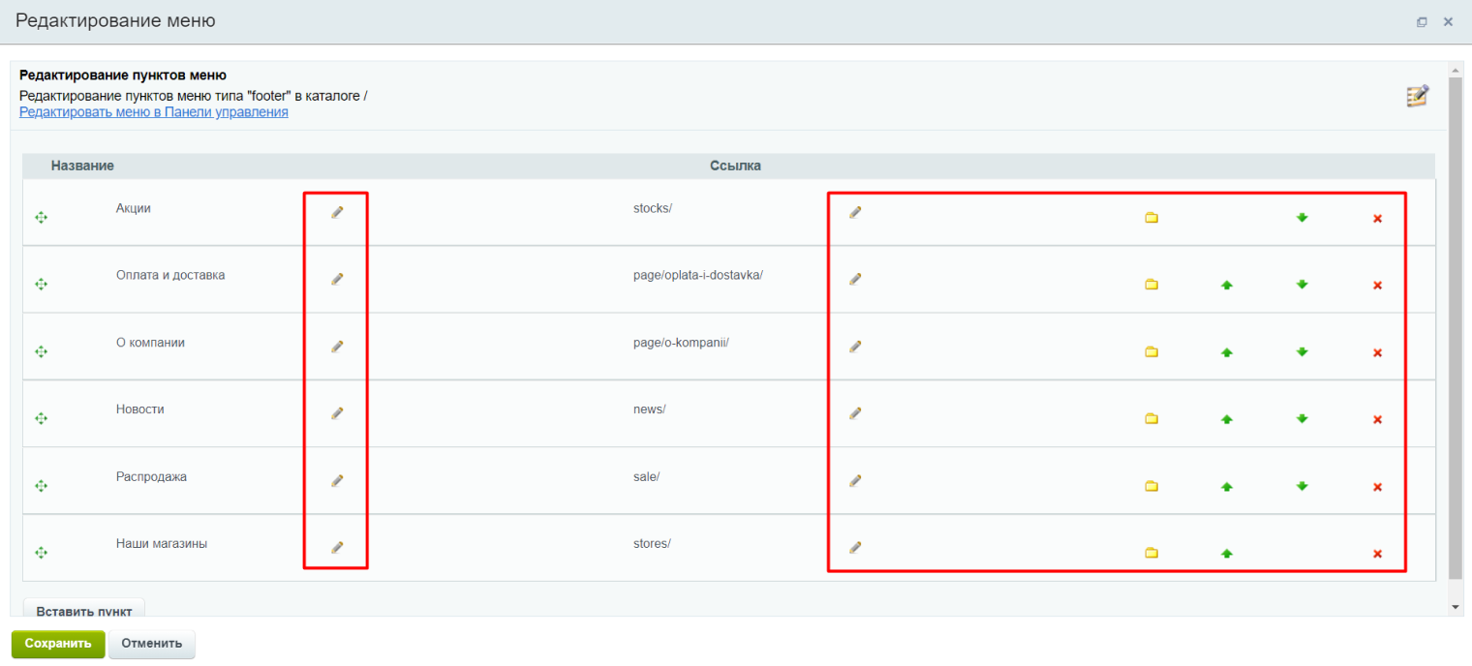
Task: Click the scrollbar down arrow
Action: [x=1456, y=607]
